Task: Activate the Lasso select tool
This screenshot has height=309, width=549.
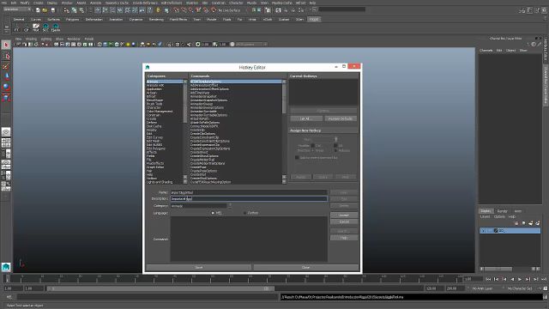Action: pos(6,56)
